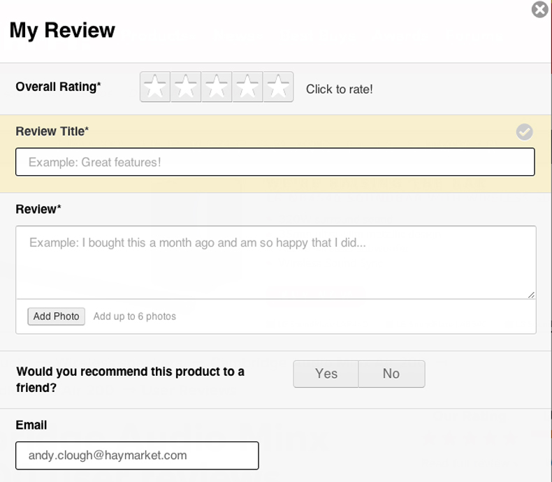Close the My Review dialog
This screenshot has height=482, width=552.
pyautogui.click(x=539, y=10)
